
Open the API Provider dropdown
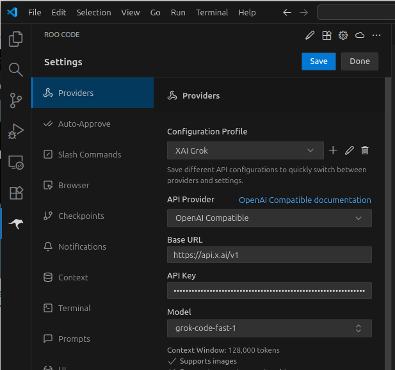click(x=269, y=218)
